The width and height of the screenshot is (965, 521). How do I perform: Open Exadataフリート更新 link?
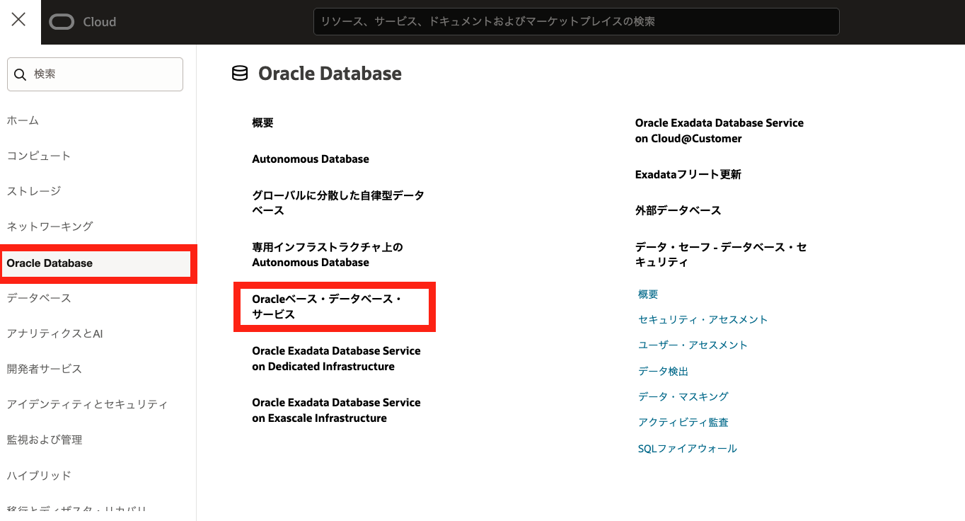[x=688, y=175]
